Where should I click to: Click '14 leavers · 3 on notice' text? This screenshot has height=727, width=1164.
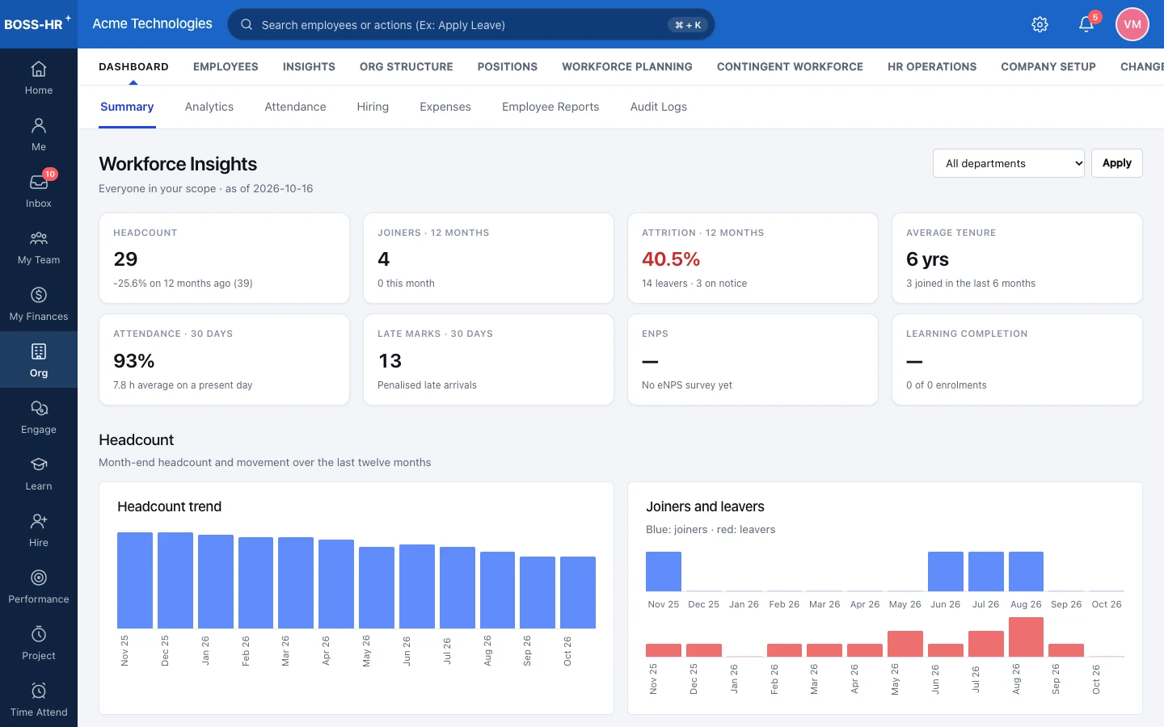(694, 284)
